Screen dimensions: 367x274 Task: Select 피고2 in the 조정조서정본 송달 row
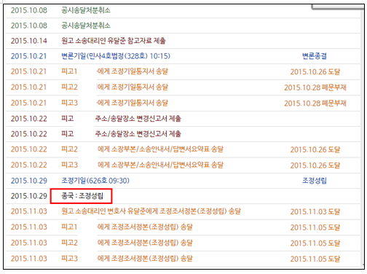pos(69,243)
